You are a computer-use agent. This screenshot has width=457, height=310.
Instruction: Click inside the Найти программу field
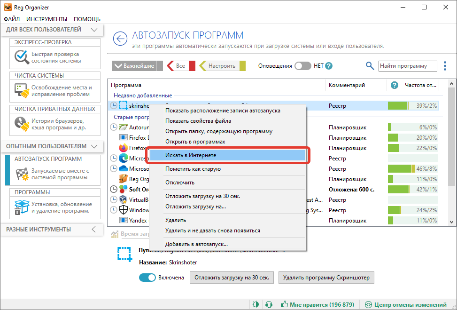pyautogui.click(x=407, y=66)
